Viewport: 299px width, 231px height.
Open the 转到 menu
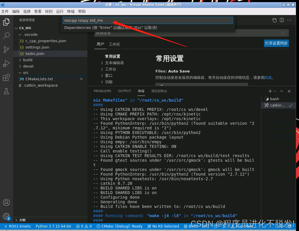(x=49, y=12)
